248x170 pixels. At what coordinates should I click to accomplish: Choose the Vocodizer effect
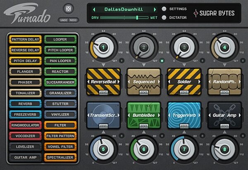point(25,136)
